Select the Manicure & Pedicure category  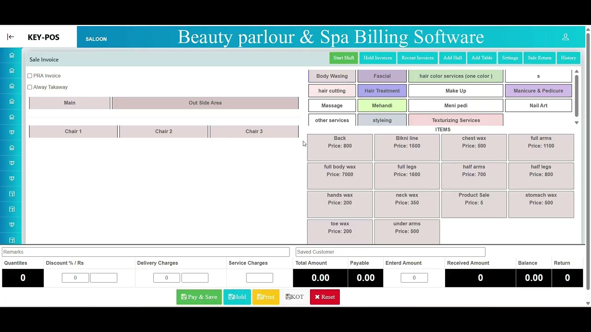click(538, 91)
